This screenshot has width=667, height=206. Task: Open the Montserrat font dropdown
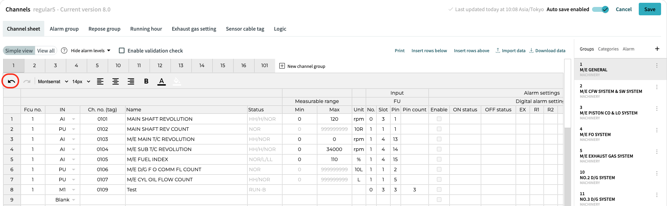(53, 81)
